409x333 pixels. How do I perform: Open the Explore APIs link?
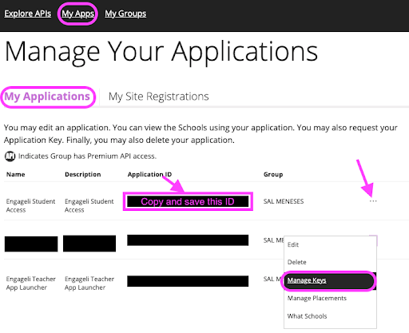coord(27,14)
